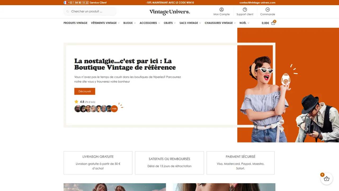This screenshot has height=191, width=339.
Task: Open the Produits Vintage menu item
Action: tap(75, 23)
